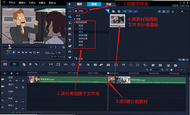Click the preview timecode field

(57, 57)
